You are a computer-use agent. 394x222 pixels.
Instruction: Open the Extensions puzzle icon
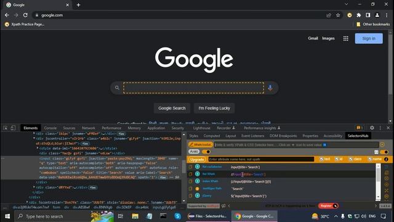point(359,15)
